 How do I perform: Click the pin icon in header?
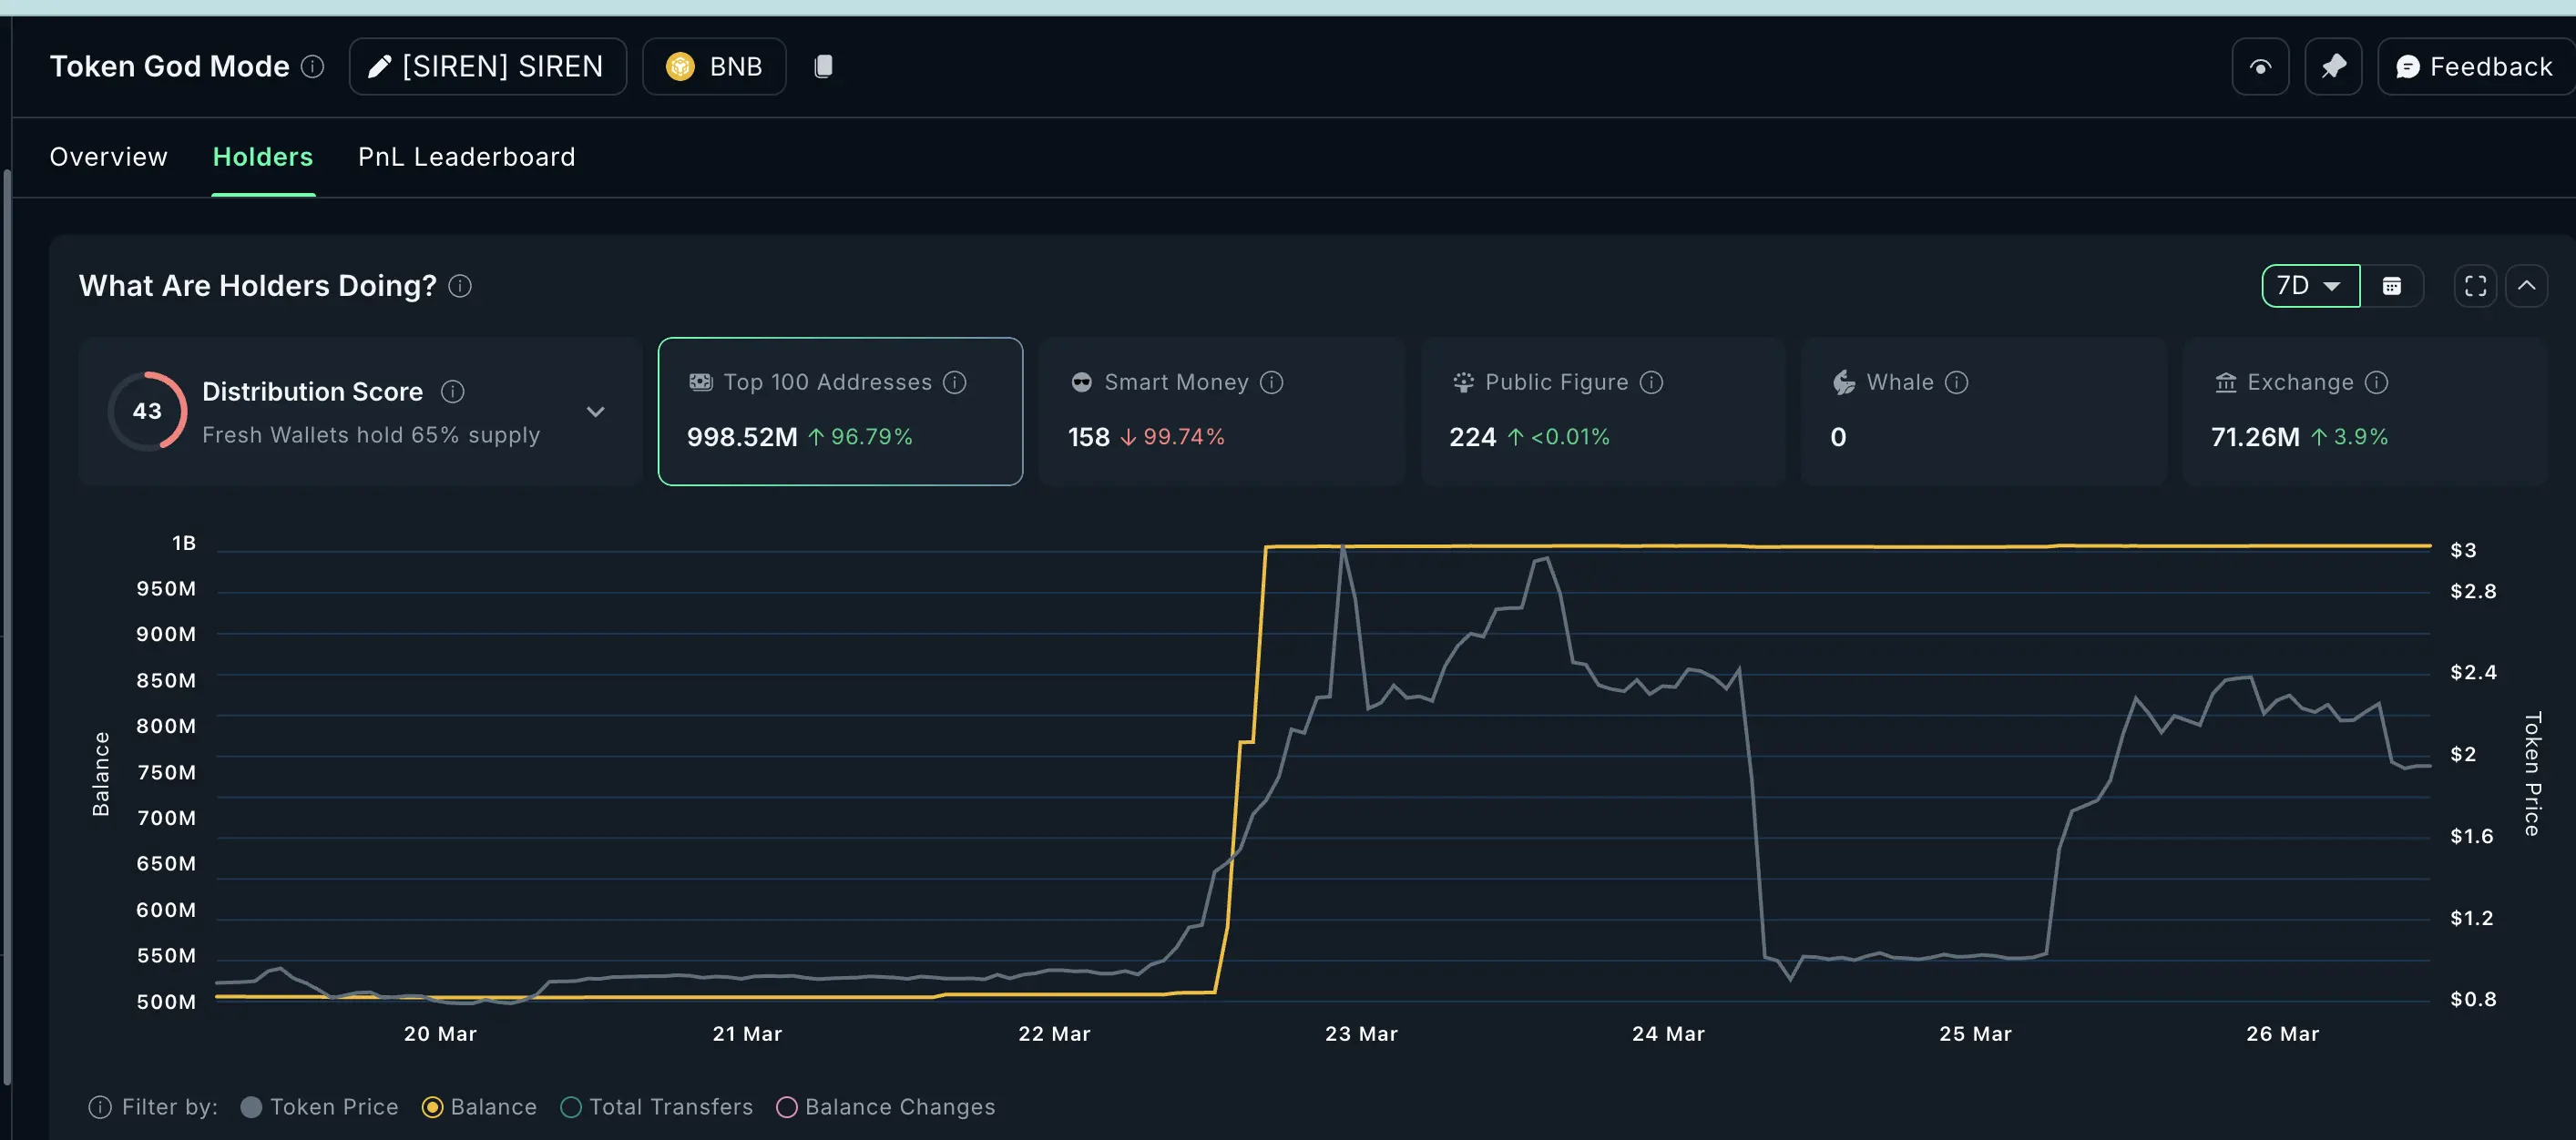click(x=2332, y=66)
